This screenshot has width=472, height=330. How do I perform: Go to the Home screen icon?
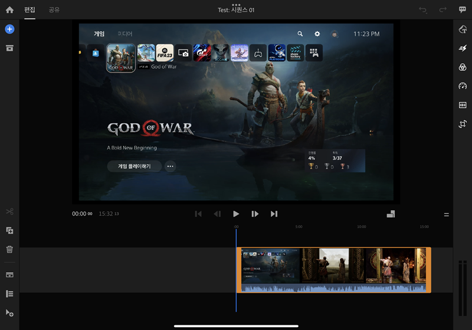[x=9, y=10]
